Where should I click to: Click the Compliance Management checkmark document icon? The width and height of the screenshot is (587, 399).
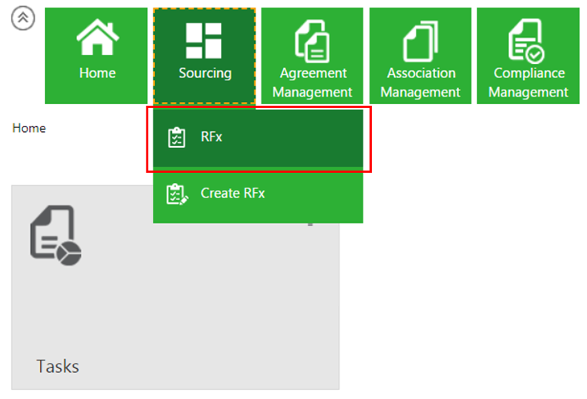528,41
